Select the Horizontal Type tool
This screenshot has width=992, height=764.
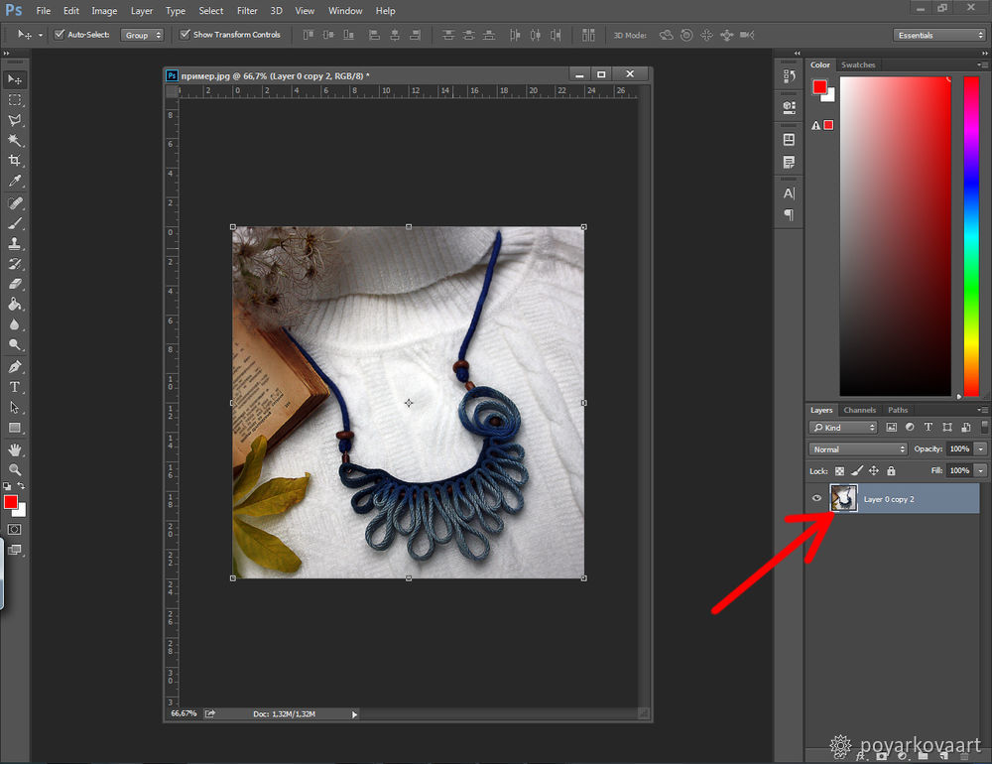pos(15,387)
